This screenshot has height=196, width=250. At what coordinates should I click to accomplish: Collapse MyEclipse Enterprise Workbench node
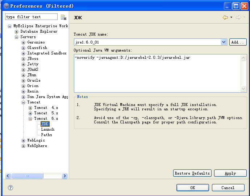9,26
